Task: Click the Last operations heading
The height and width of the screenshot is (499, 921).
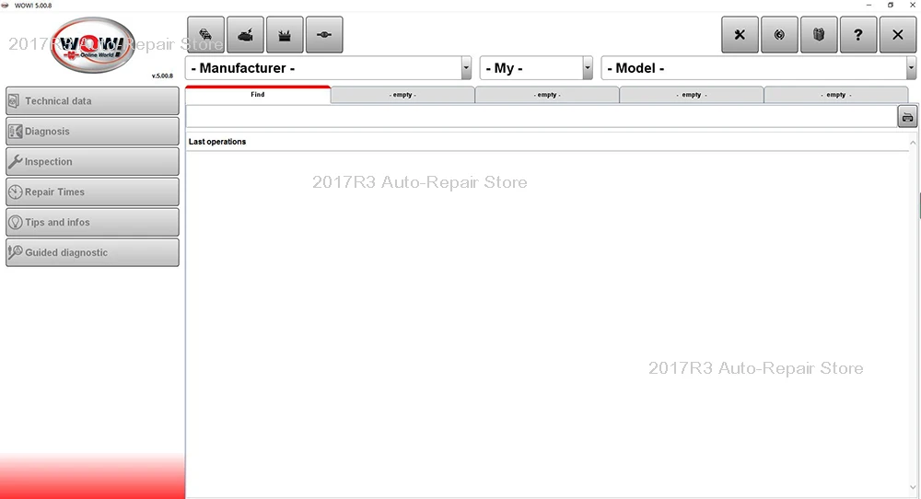Action: pos(217,142)
